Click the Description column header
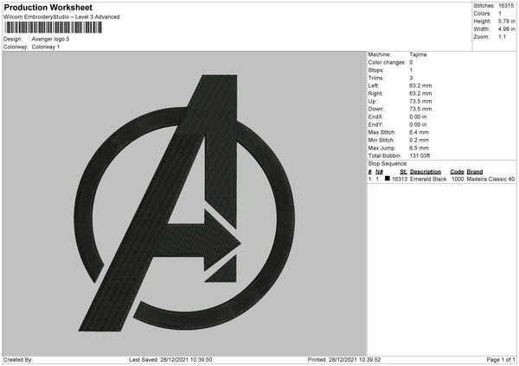 pyautogui.click(x=426, y=172)
